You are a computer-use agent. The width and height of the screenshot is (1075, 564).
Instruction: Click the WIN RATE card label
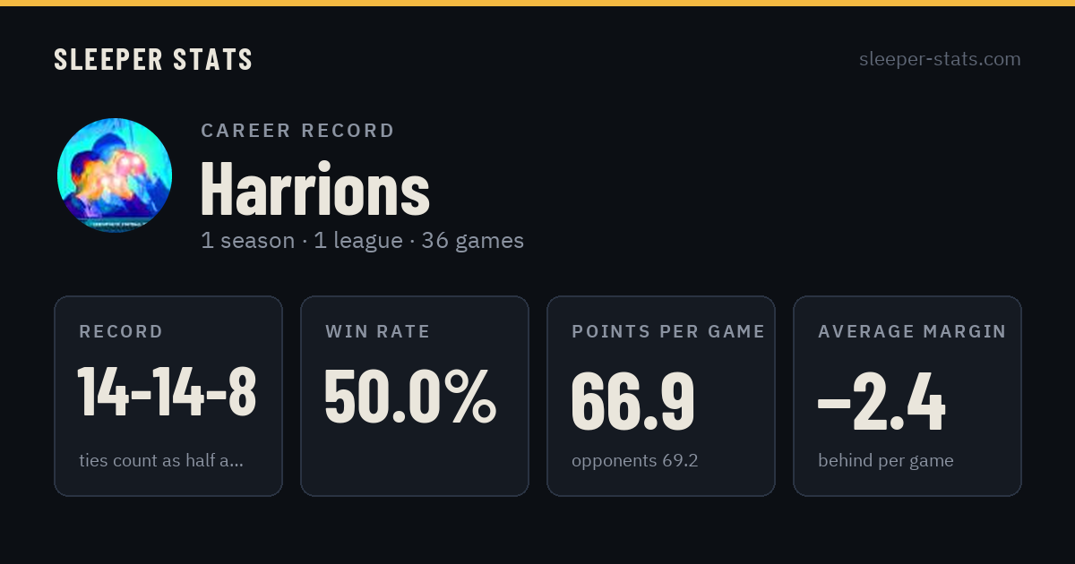378,332
